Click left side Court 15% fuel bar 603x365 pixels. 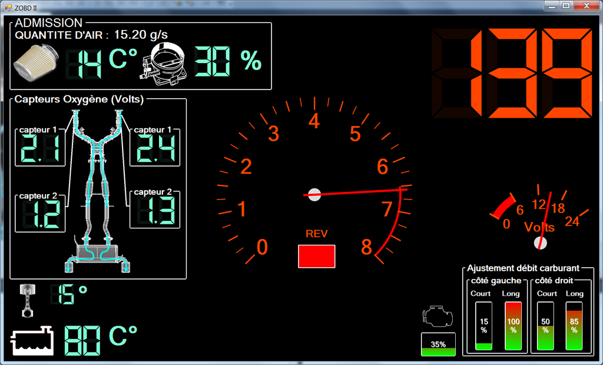point(483,327)
